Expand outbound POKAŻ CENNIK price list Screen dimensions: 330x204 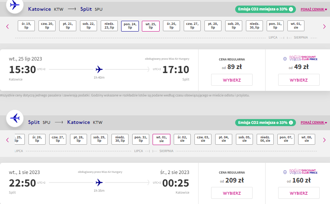tap(314, 9)
